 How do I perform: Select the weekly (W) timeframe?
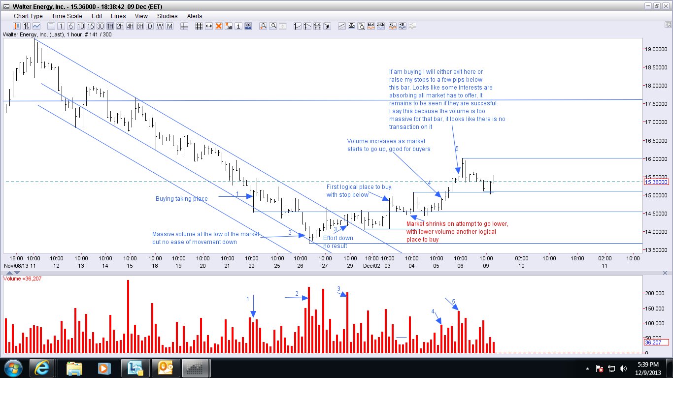[160, 26]
